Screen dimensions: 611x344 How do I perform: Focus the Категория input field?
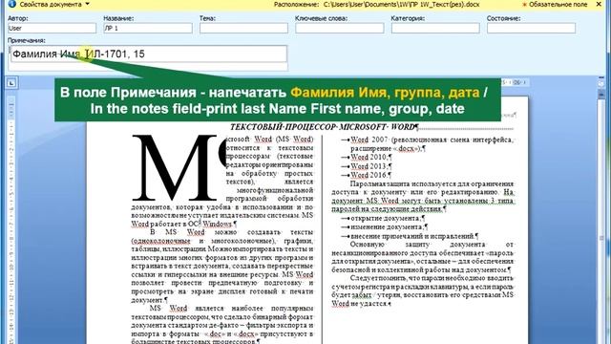pos(435,28)
